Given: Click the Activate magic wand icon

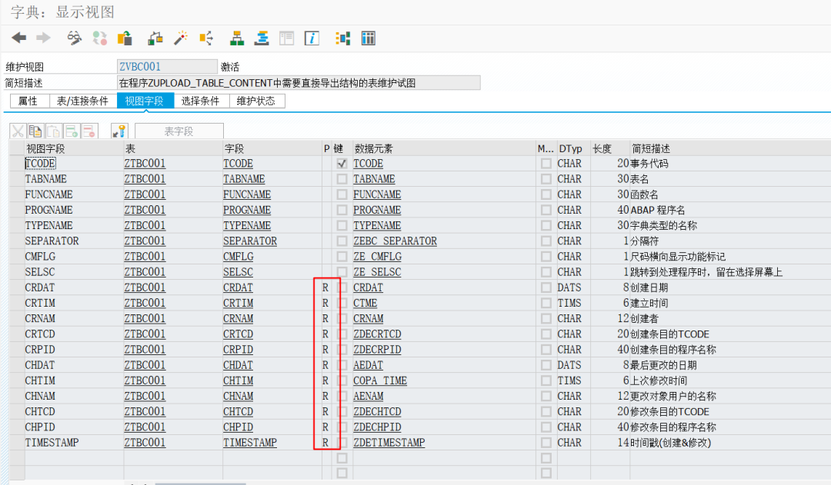Looking at the screenshot, I should coord(181,38).
